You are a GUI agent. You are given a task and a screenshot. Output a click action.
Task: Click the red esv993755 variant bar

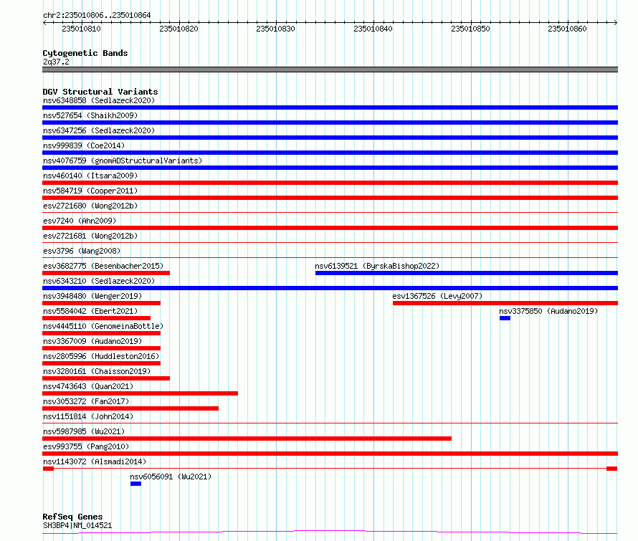[x=330, y=454]
